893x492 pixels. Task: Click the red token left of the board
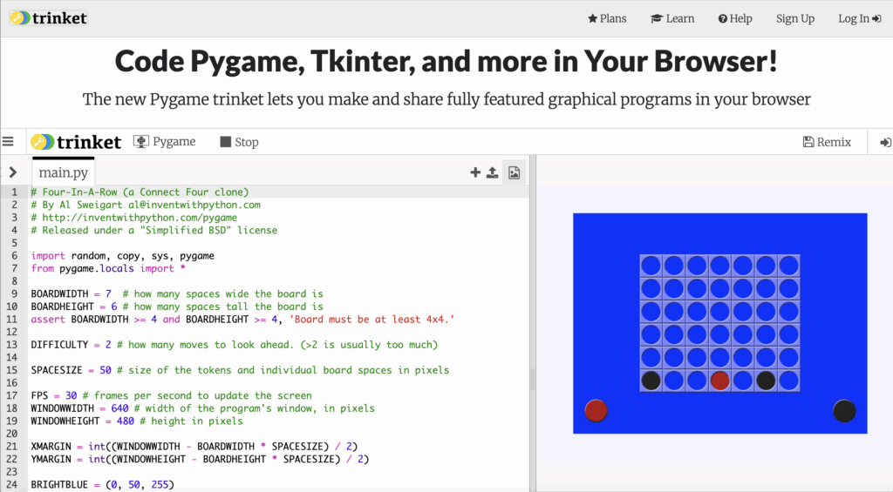click(x=596, y=411)
